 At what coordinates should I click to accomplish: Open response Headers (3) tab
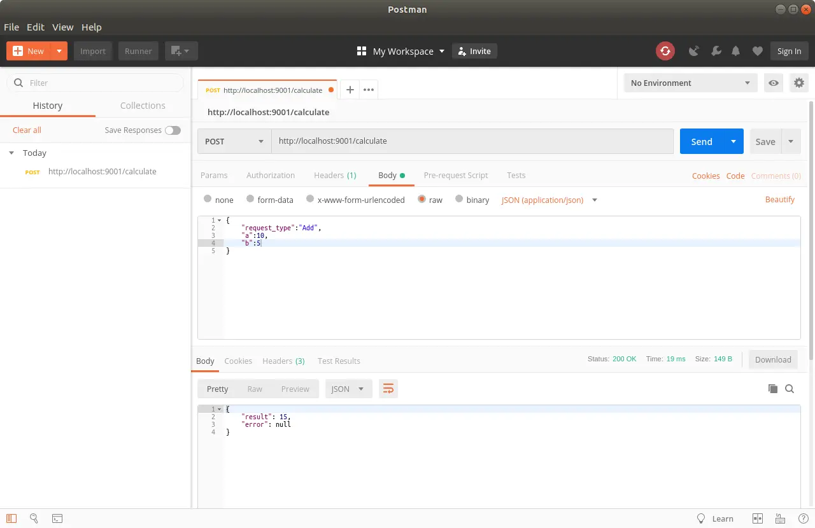pos(283,361)
